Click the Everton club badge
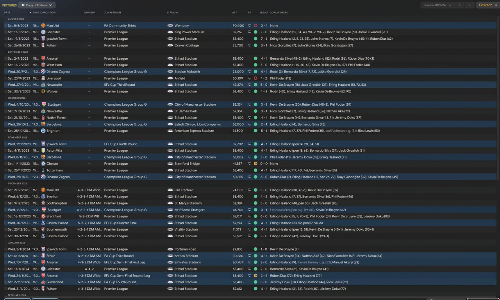 point(43,197)
